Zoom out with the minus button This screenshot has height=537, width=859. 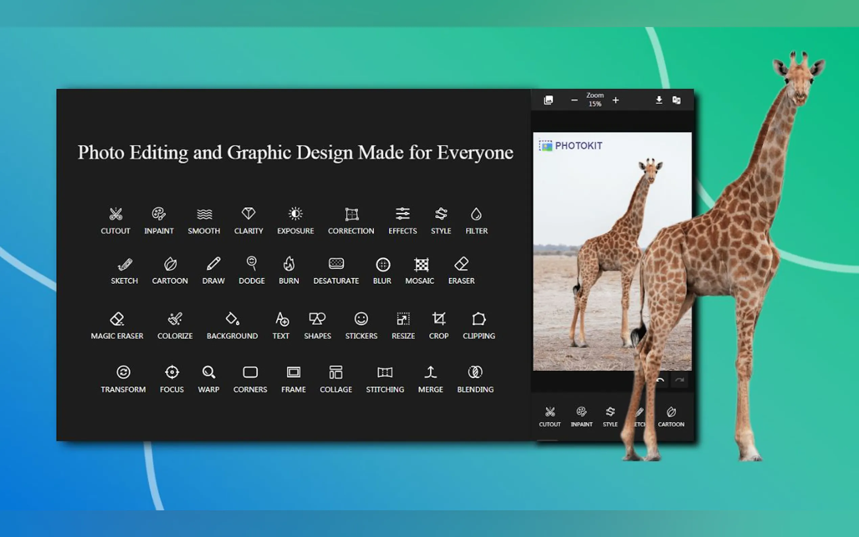574,100
